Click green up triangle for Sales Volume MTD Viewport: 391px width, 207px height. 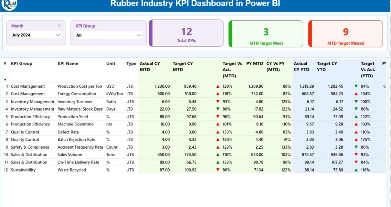pyautogui.click(x=218, y=155)
